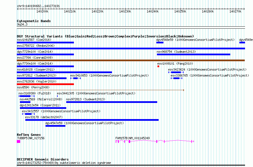Click the 140250k ruler tick label
253x167 pixels.
[180, 11]
